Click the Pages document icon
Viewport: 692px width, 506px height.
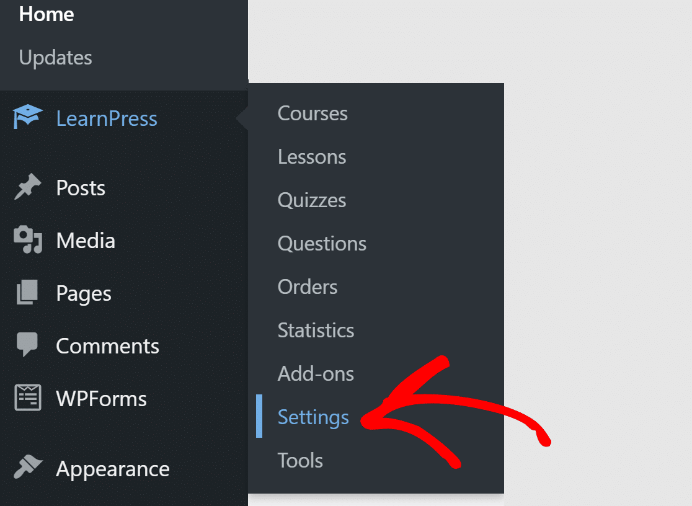27,293
